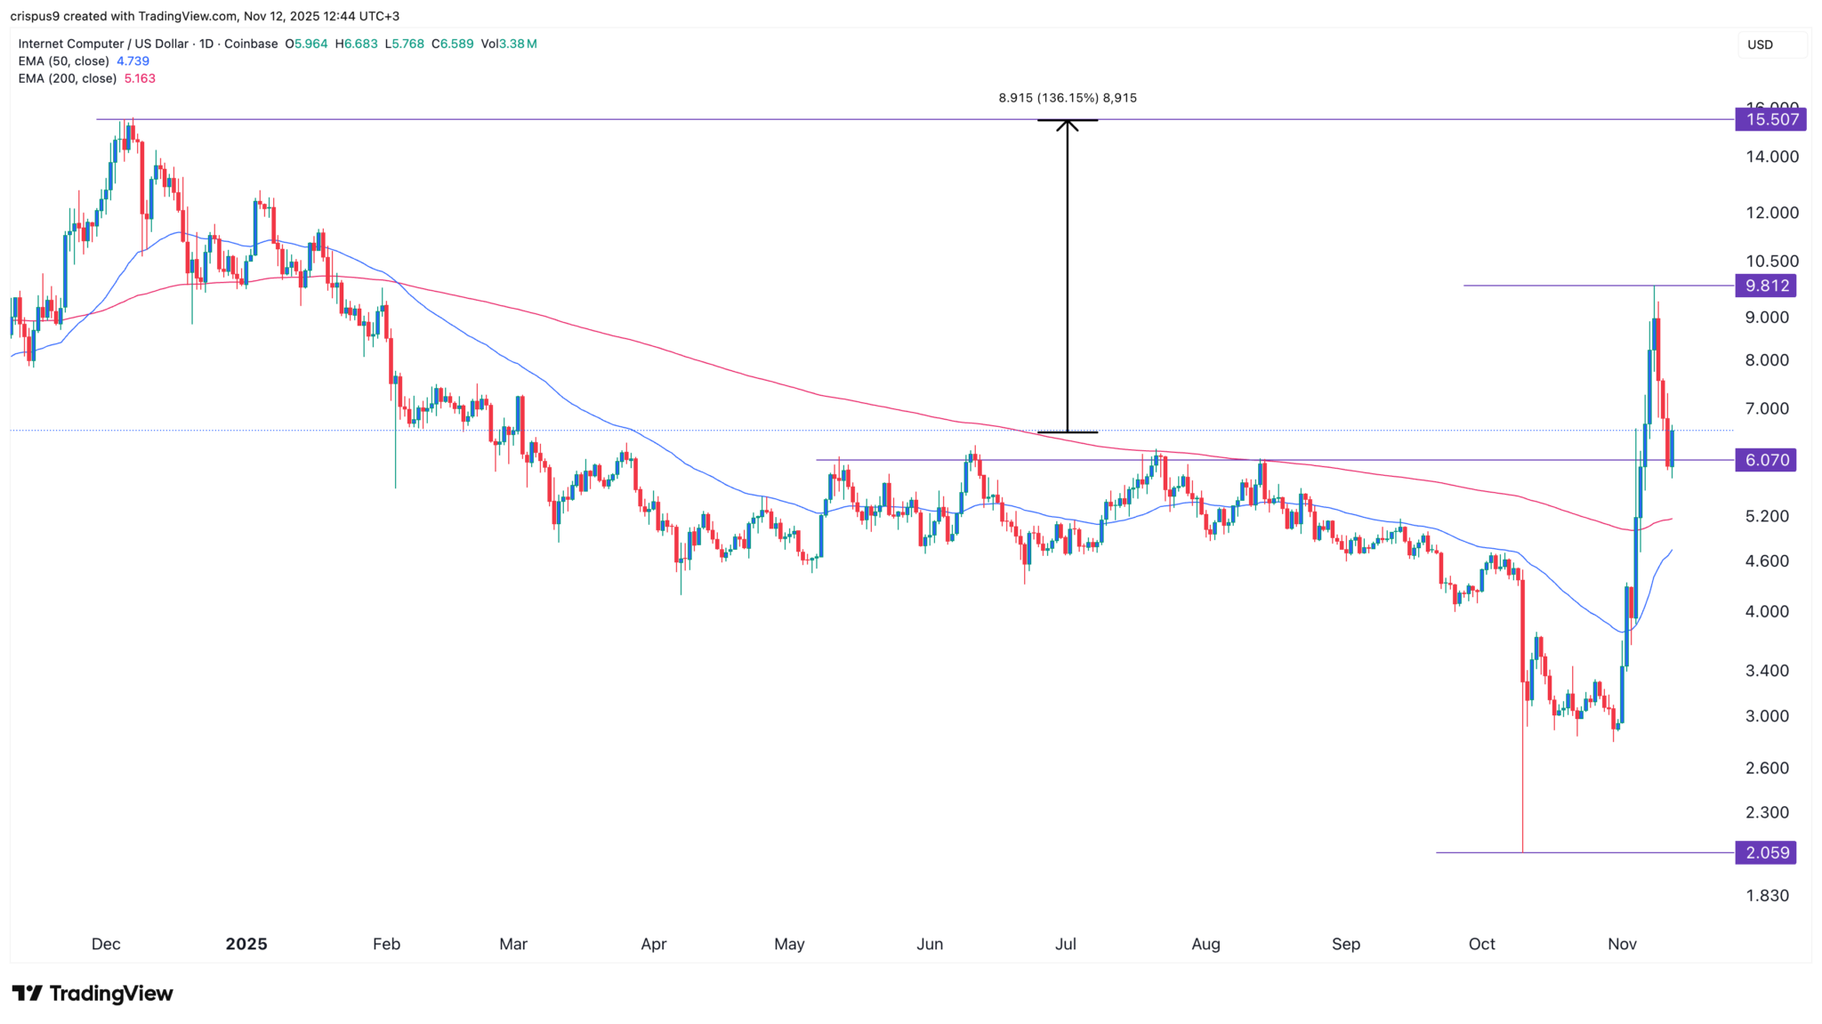Click the Dec label on time axis
This screenshot has width=1822, height=1024.
[x=106, y=944]
